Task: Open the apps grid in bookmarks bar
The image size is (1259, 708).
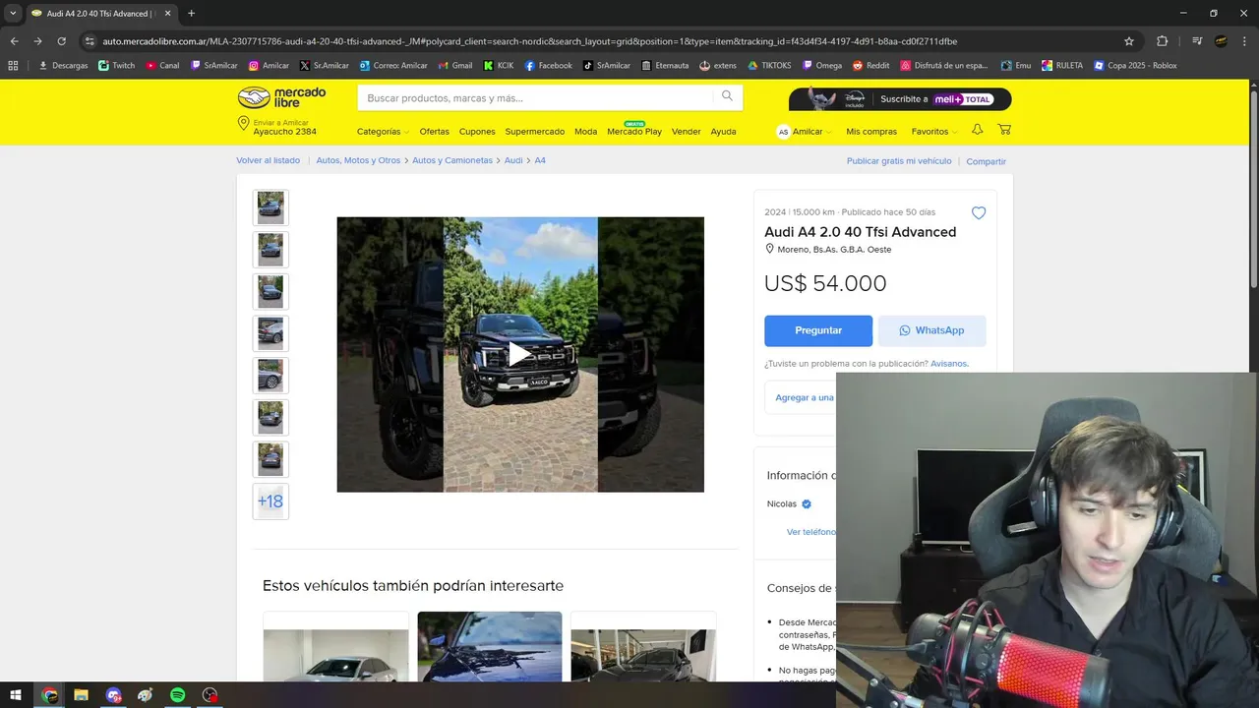Action: tap(13, 66)
